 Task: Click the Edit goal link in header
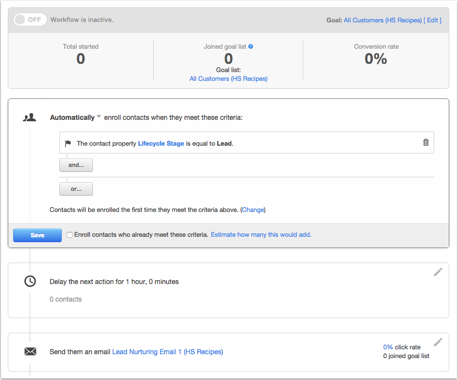point(433,20)
